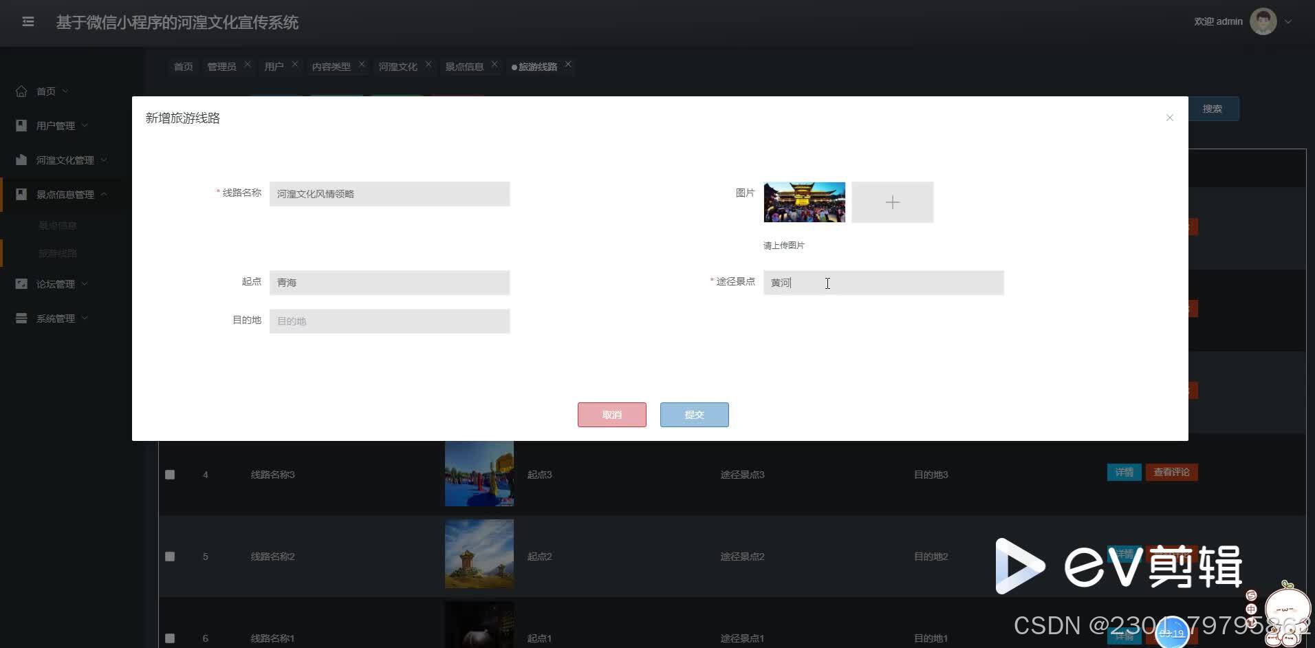Switch to the 内容类型 tab

click(x=331, y=67)
